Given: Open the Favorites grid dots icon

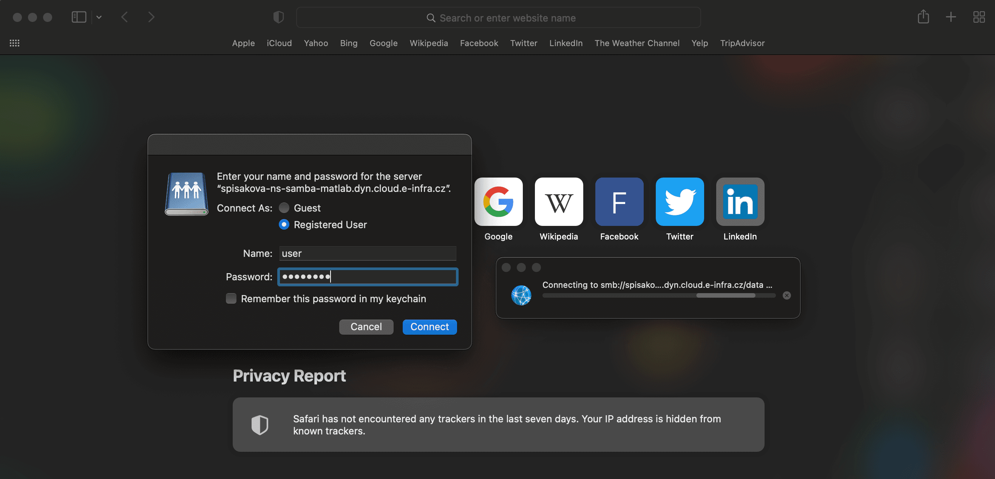Looking at the screenshot, I should 15,43.
